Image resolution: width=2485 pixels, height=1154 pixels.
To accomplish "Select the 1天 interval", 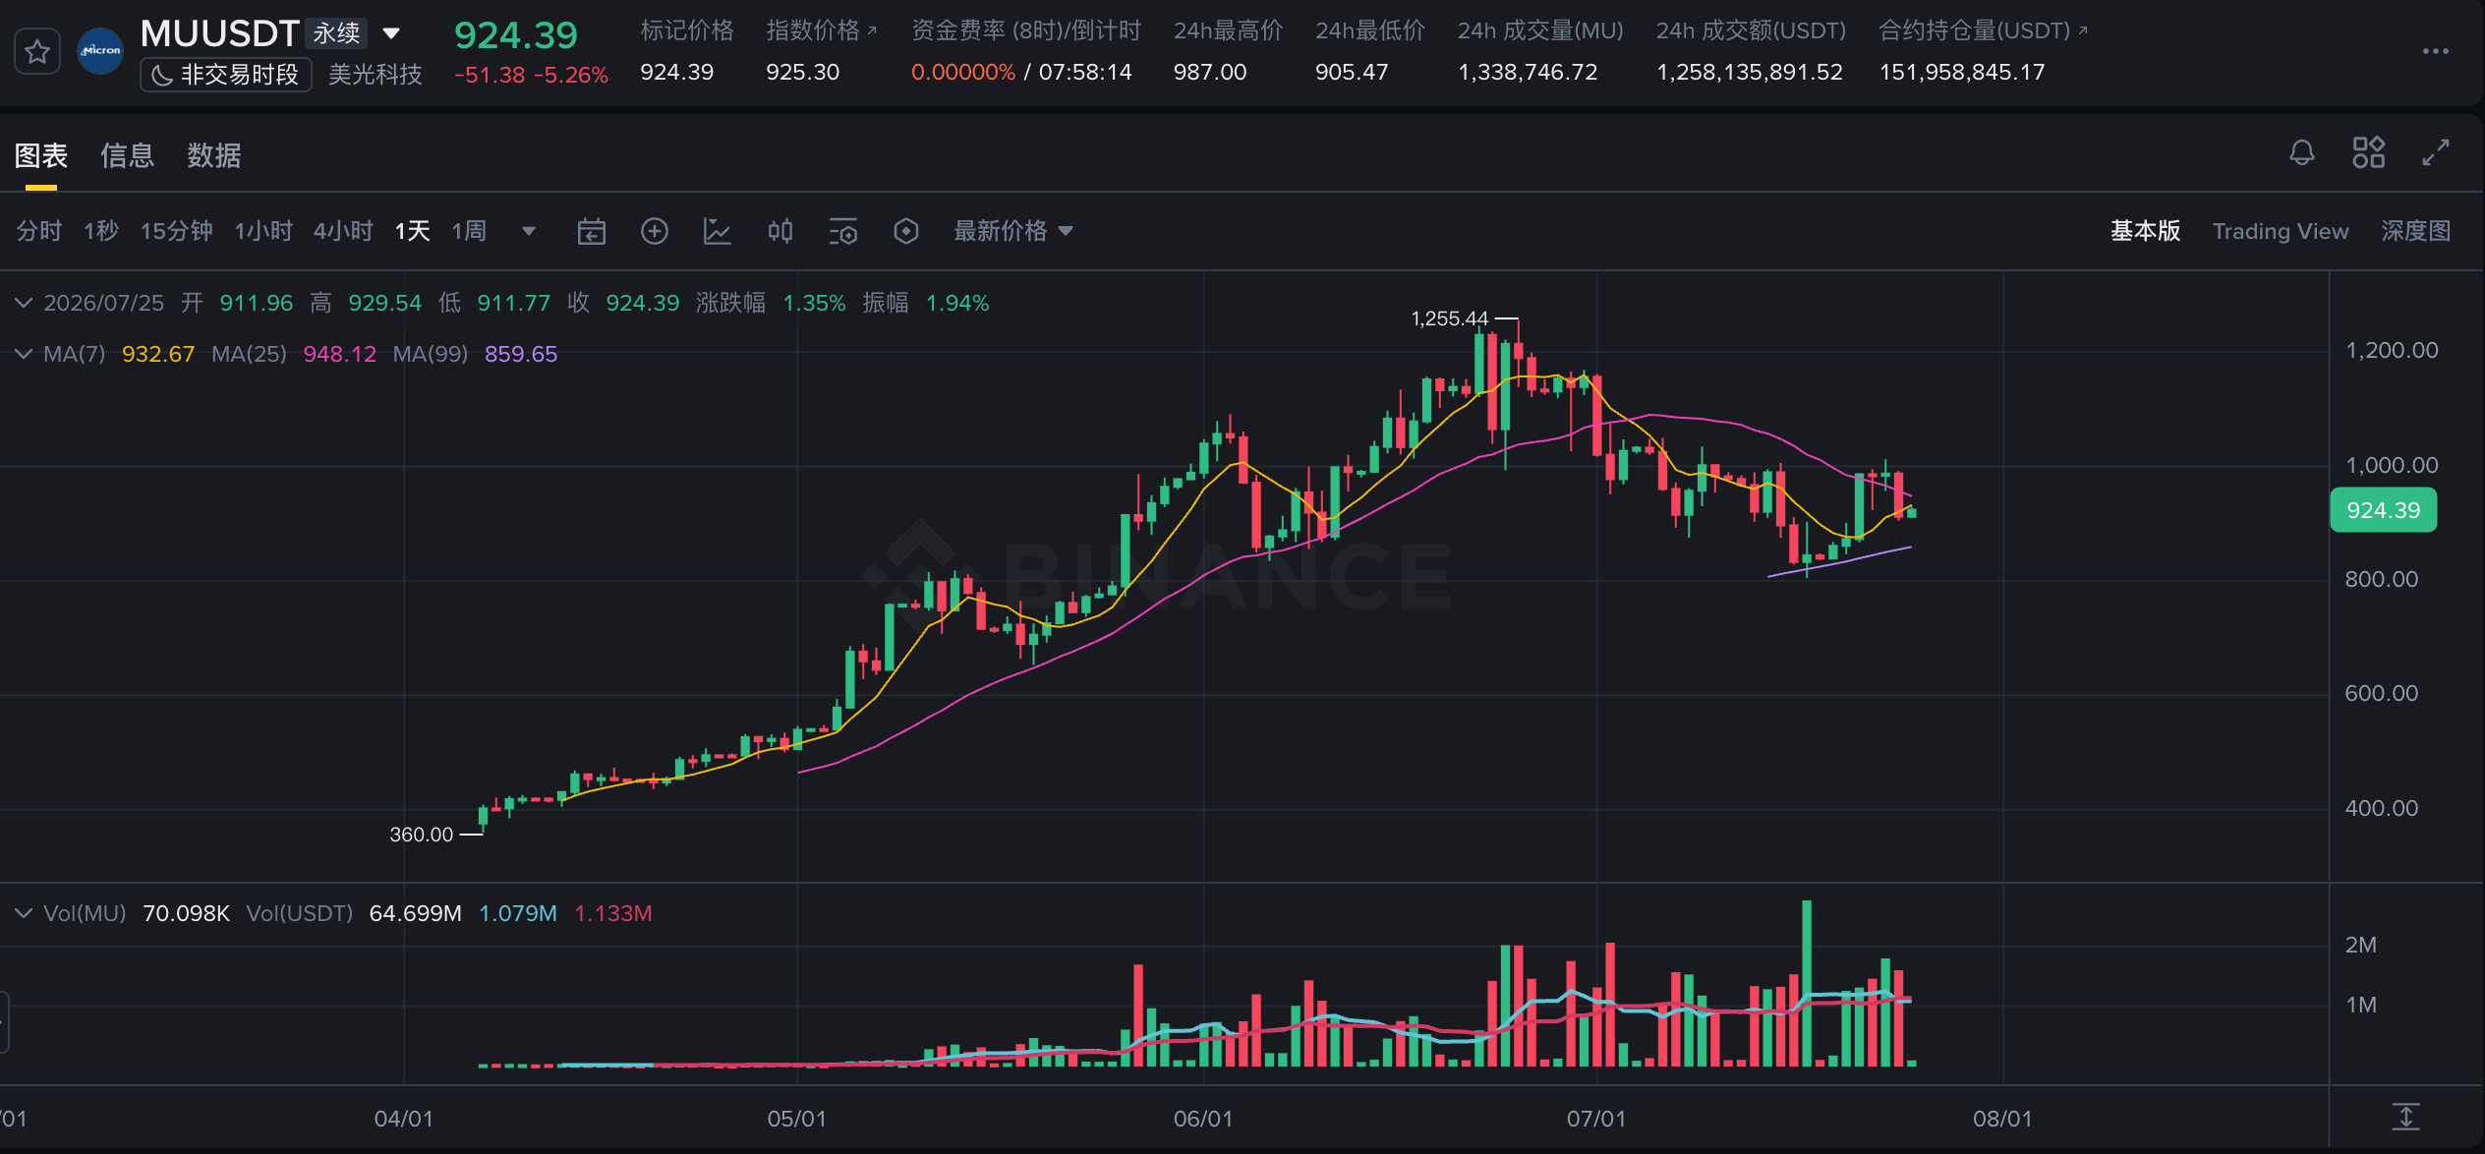I will (x=413, y=231).
